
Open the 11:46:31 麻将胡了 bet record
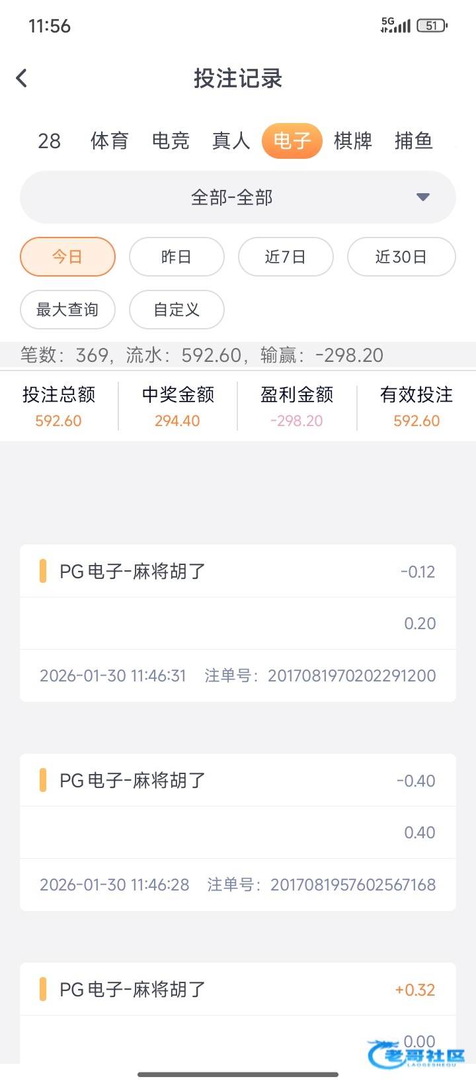238,623
